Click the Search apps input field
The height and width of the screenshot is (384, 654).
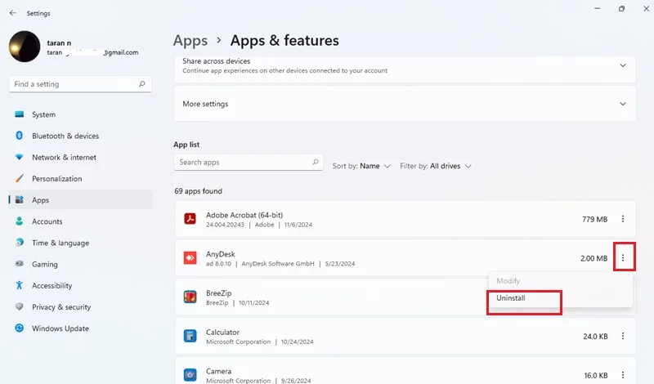coord(249,163)
